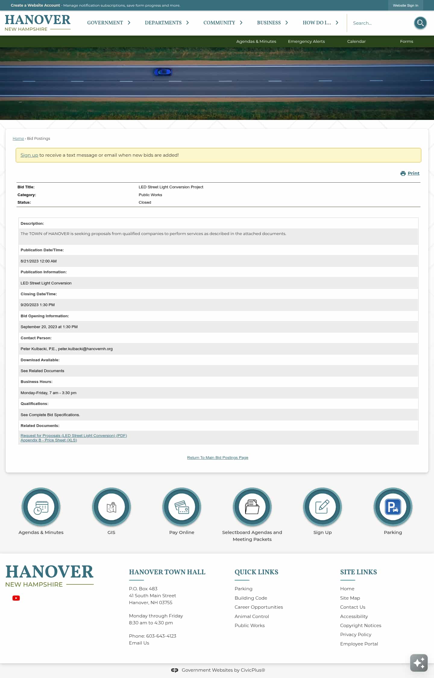Screen dimensions: 434x678
Task: Open Selectboard Agendas and Meeting Packets icon
Action: tap(252, 507)
